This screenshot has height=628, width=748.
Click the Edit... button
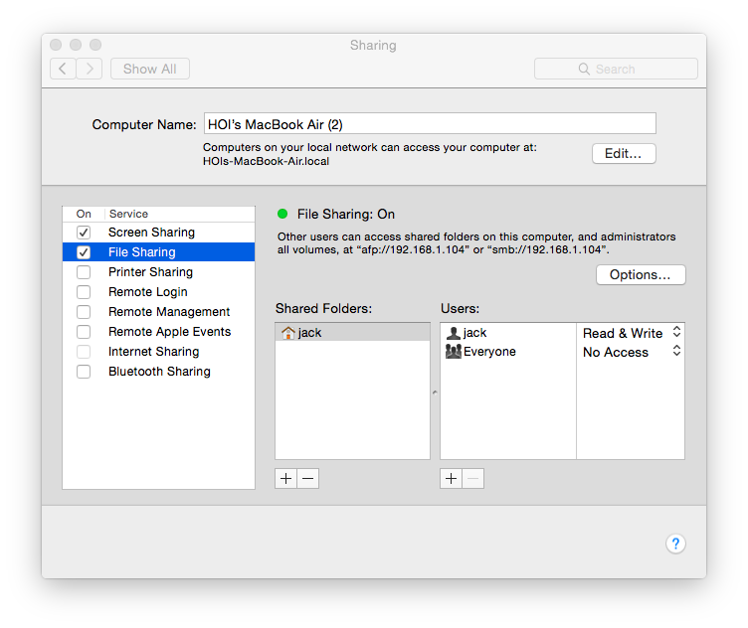624,153
